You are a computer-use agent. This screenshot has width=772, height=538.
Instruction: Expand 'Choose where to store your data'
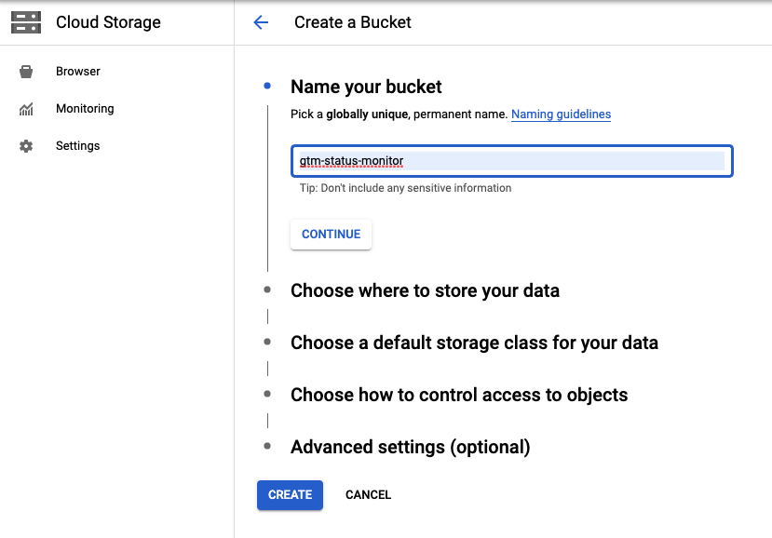425,290
